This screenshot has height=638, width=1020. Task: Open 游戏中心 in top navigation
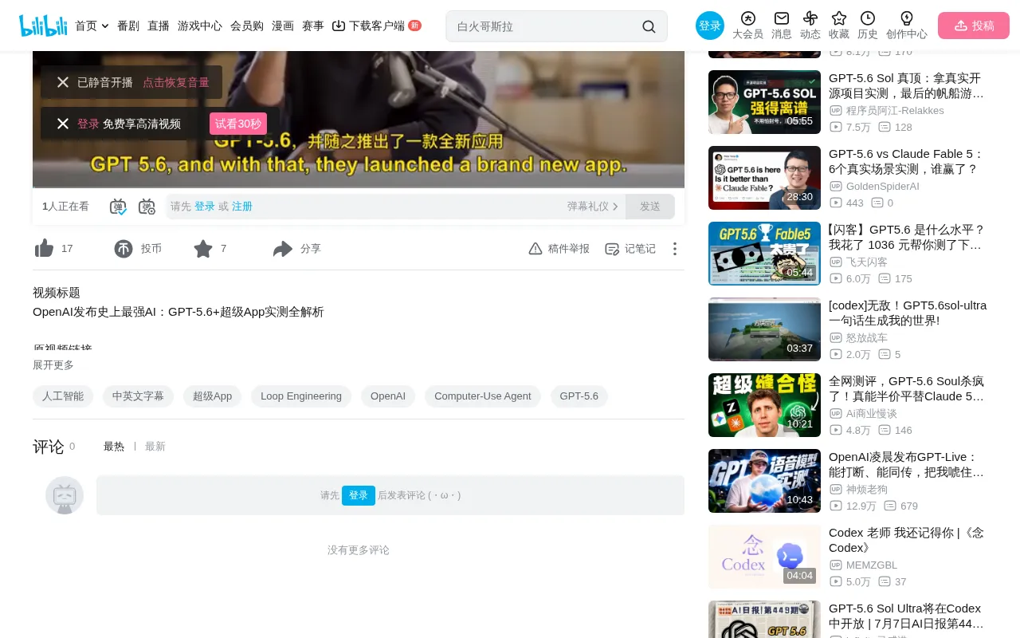[x=200, y=26]
